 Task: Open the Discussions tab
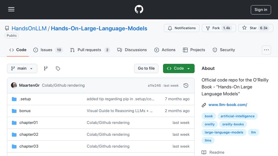[x=132, y=50]
